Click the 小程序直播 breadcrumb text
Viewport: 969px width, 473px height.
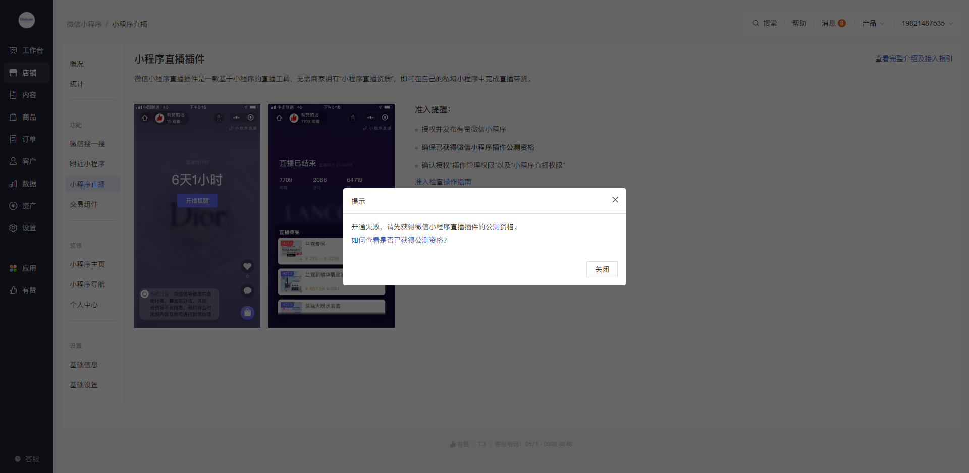point(130,24)
